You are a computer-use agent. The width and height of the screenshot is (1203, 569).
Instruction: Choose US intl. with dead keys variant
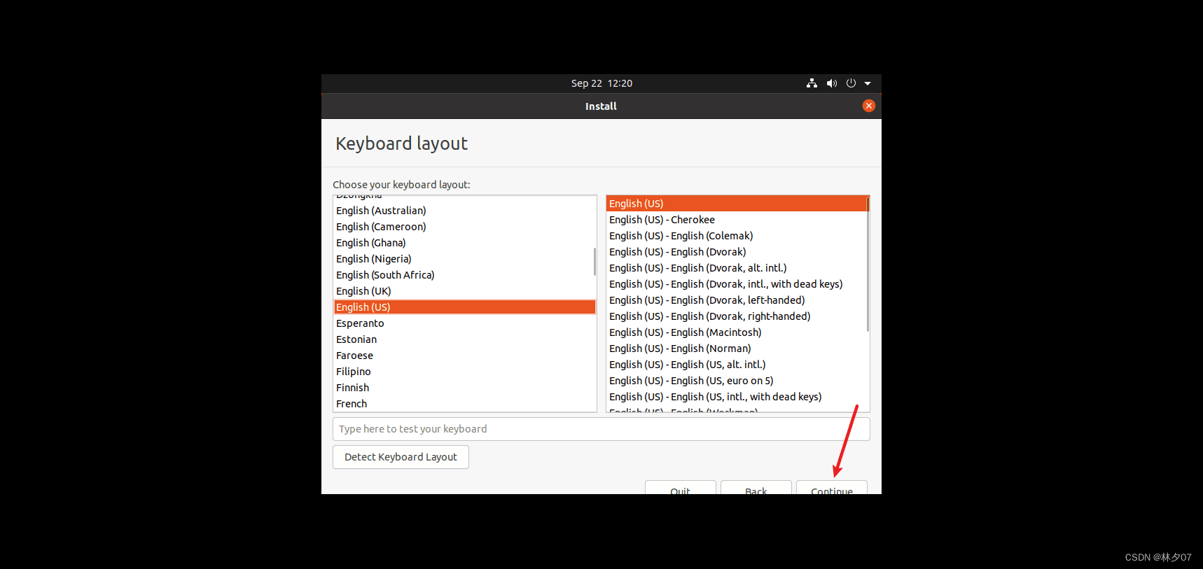click(737, 397)
